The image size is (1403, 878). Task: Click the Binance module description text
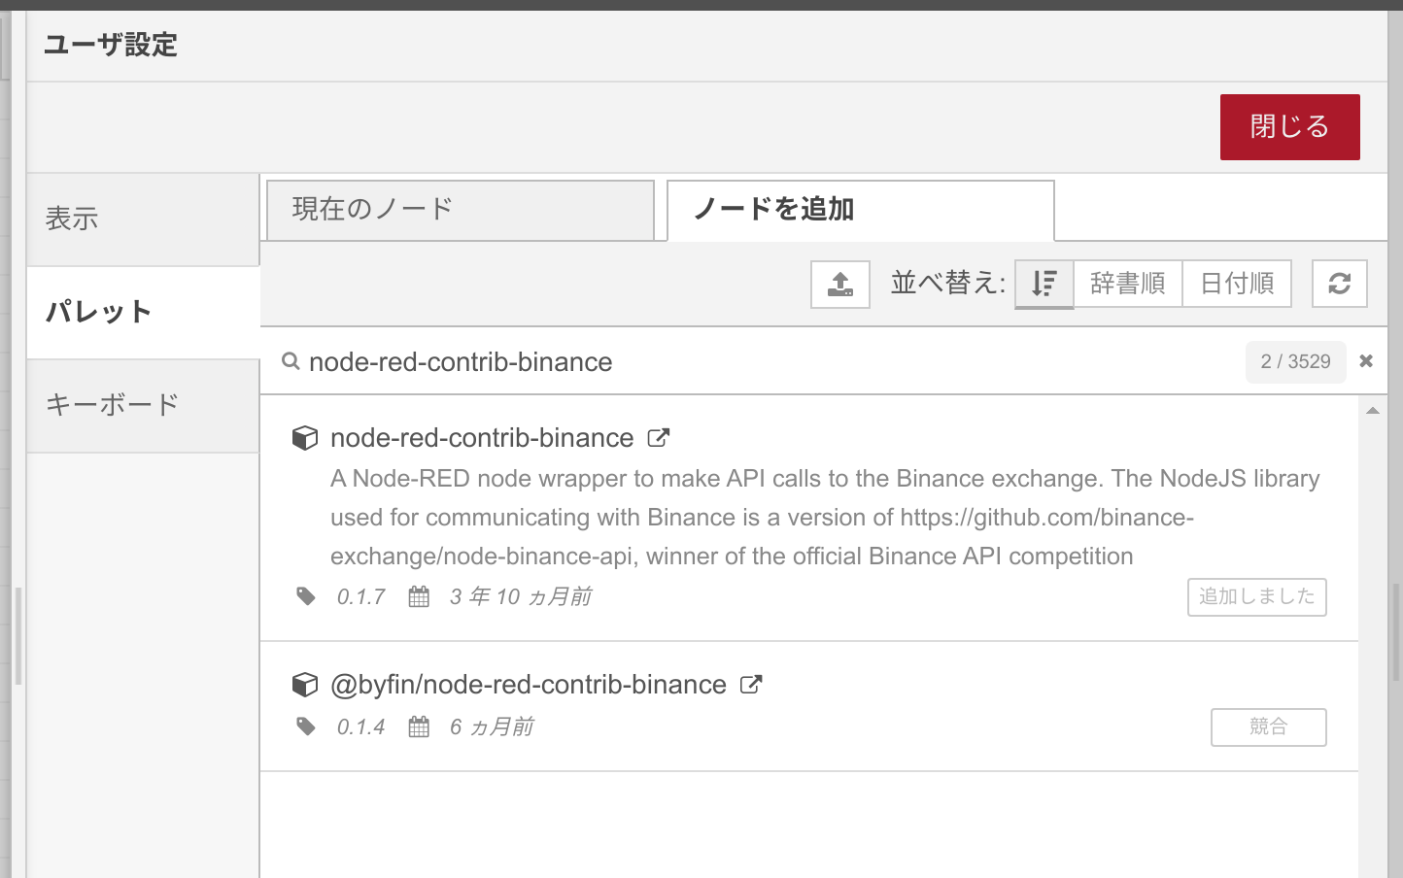point(825,518)
